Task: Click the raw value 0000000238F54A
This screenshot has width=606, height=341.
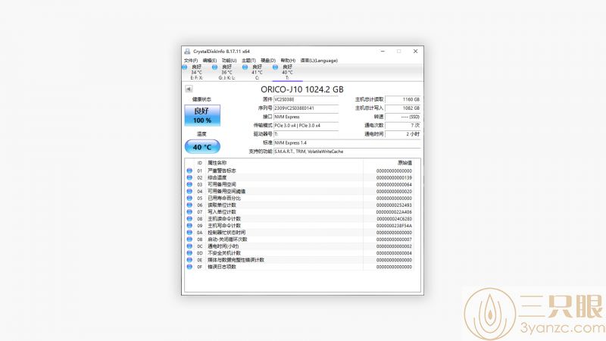Action: point(394,225)
